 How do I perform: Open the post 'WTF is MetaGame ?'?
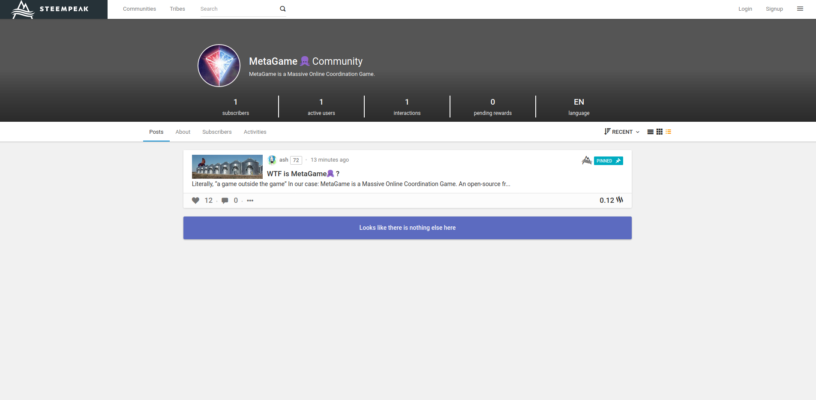pos(303,174)
